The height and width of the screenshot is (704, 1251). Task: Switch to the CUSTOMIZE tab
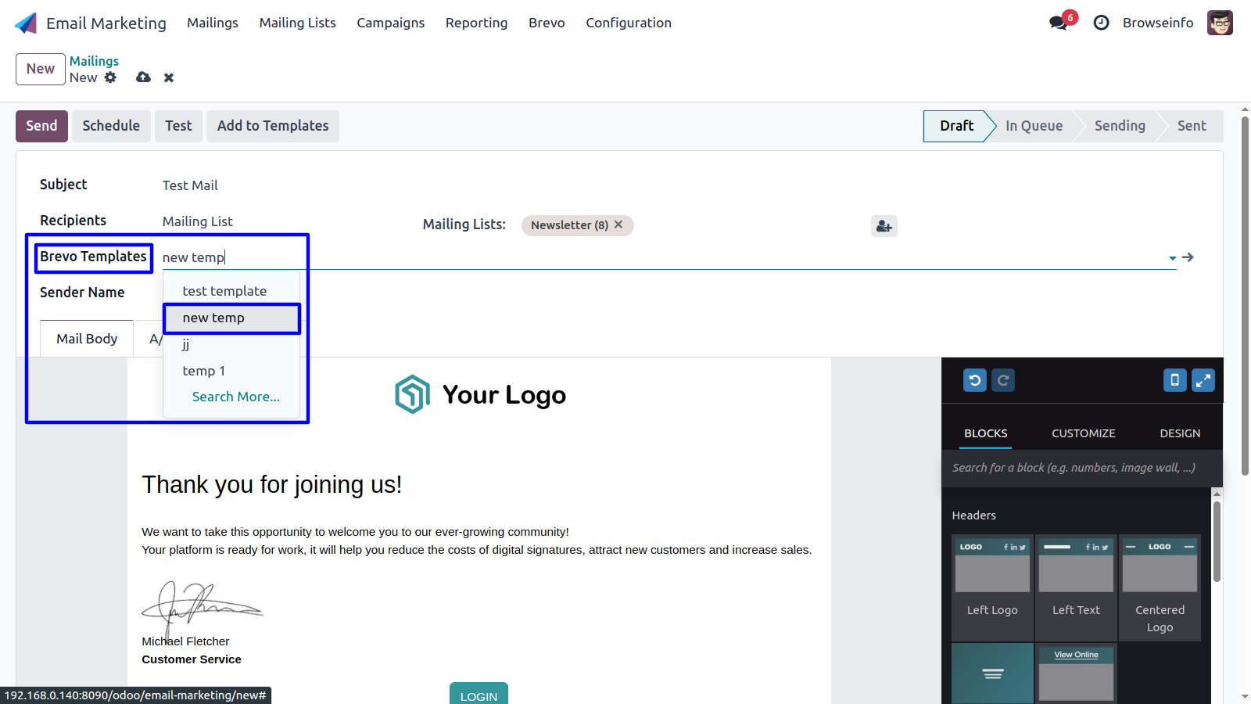pyautogui.click(x=1083, y=433)
